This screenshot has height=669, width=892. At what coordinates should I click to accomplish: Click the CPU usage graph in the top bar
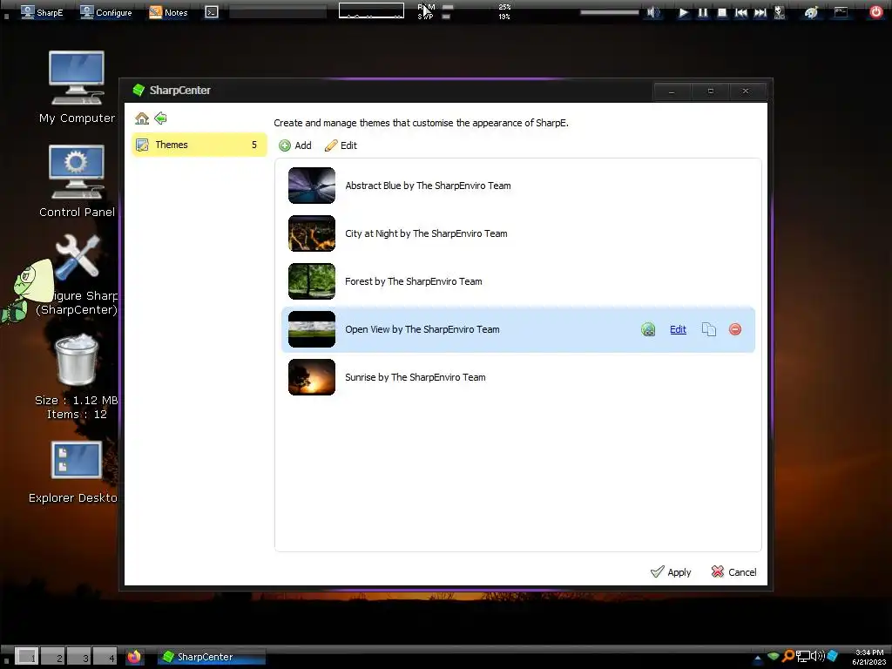[x=371, y=10]
